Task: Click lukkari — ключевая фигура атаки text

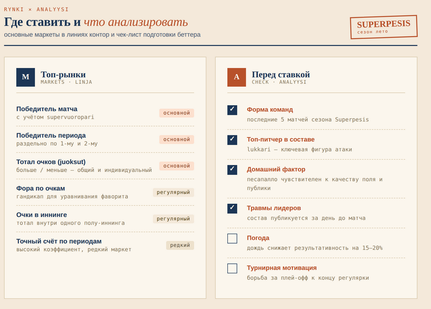Action: click(x=300, y=149)
